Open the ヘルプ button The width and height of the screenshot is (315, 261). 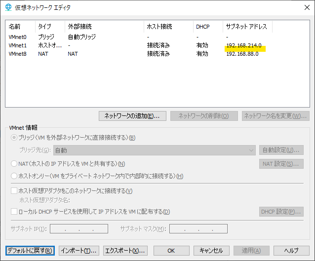point(291,251)
